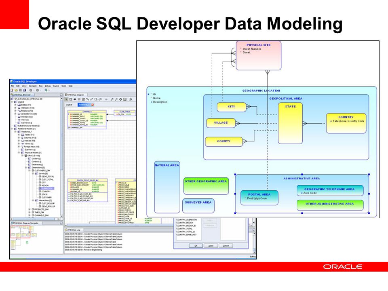Expand the Entities node in browser tree

pyautogui.click(x=15, y=105)
